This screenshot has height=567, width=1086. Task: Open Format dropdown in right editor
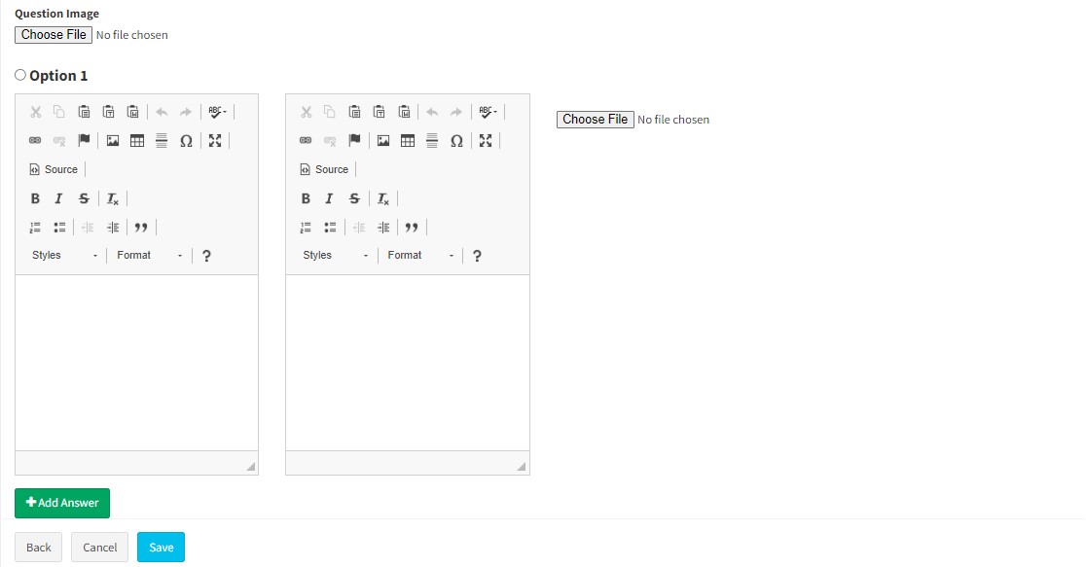420,256
